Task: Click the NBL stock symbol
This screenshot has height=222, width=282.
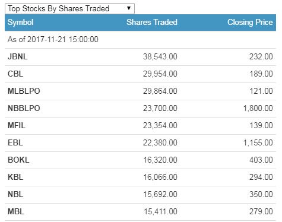Action: tap(15, 195)
